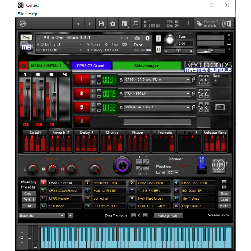This screenshot has width=251, height=251.
Task: Solo the instrument with S button
Action: (x=158, y=38)
